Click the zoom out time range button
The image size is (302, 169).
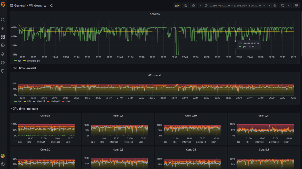click(275, 5)
